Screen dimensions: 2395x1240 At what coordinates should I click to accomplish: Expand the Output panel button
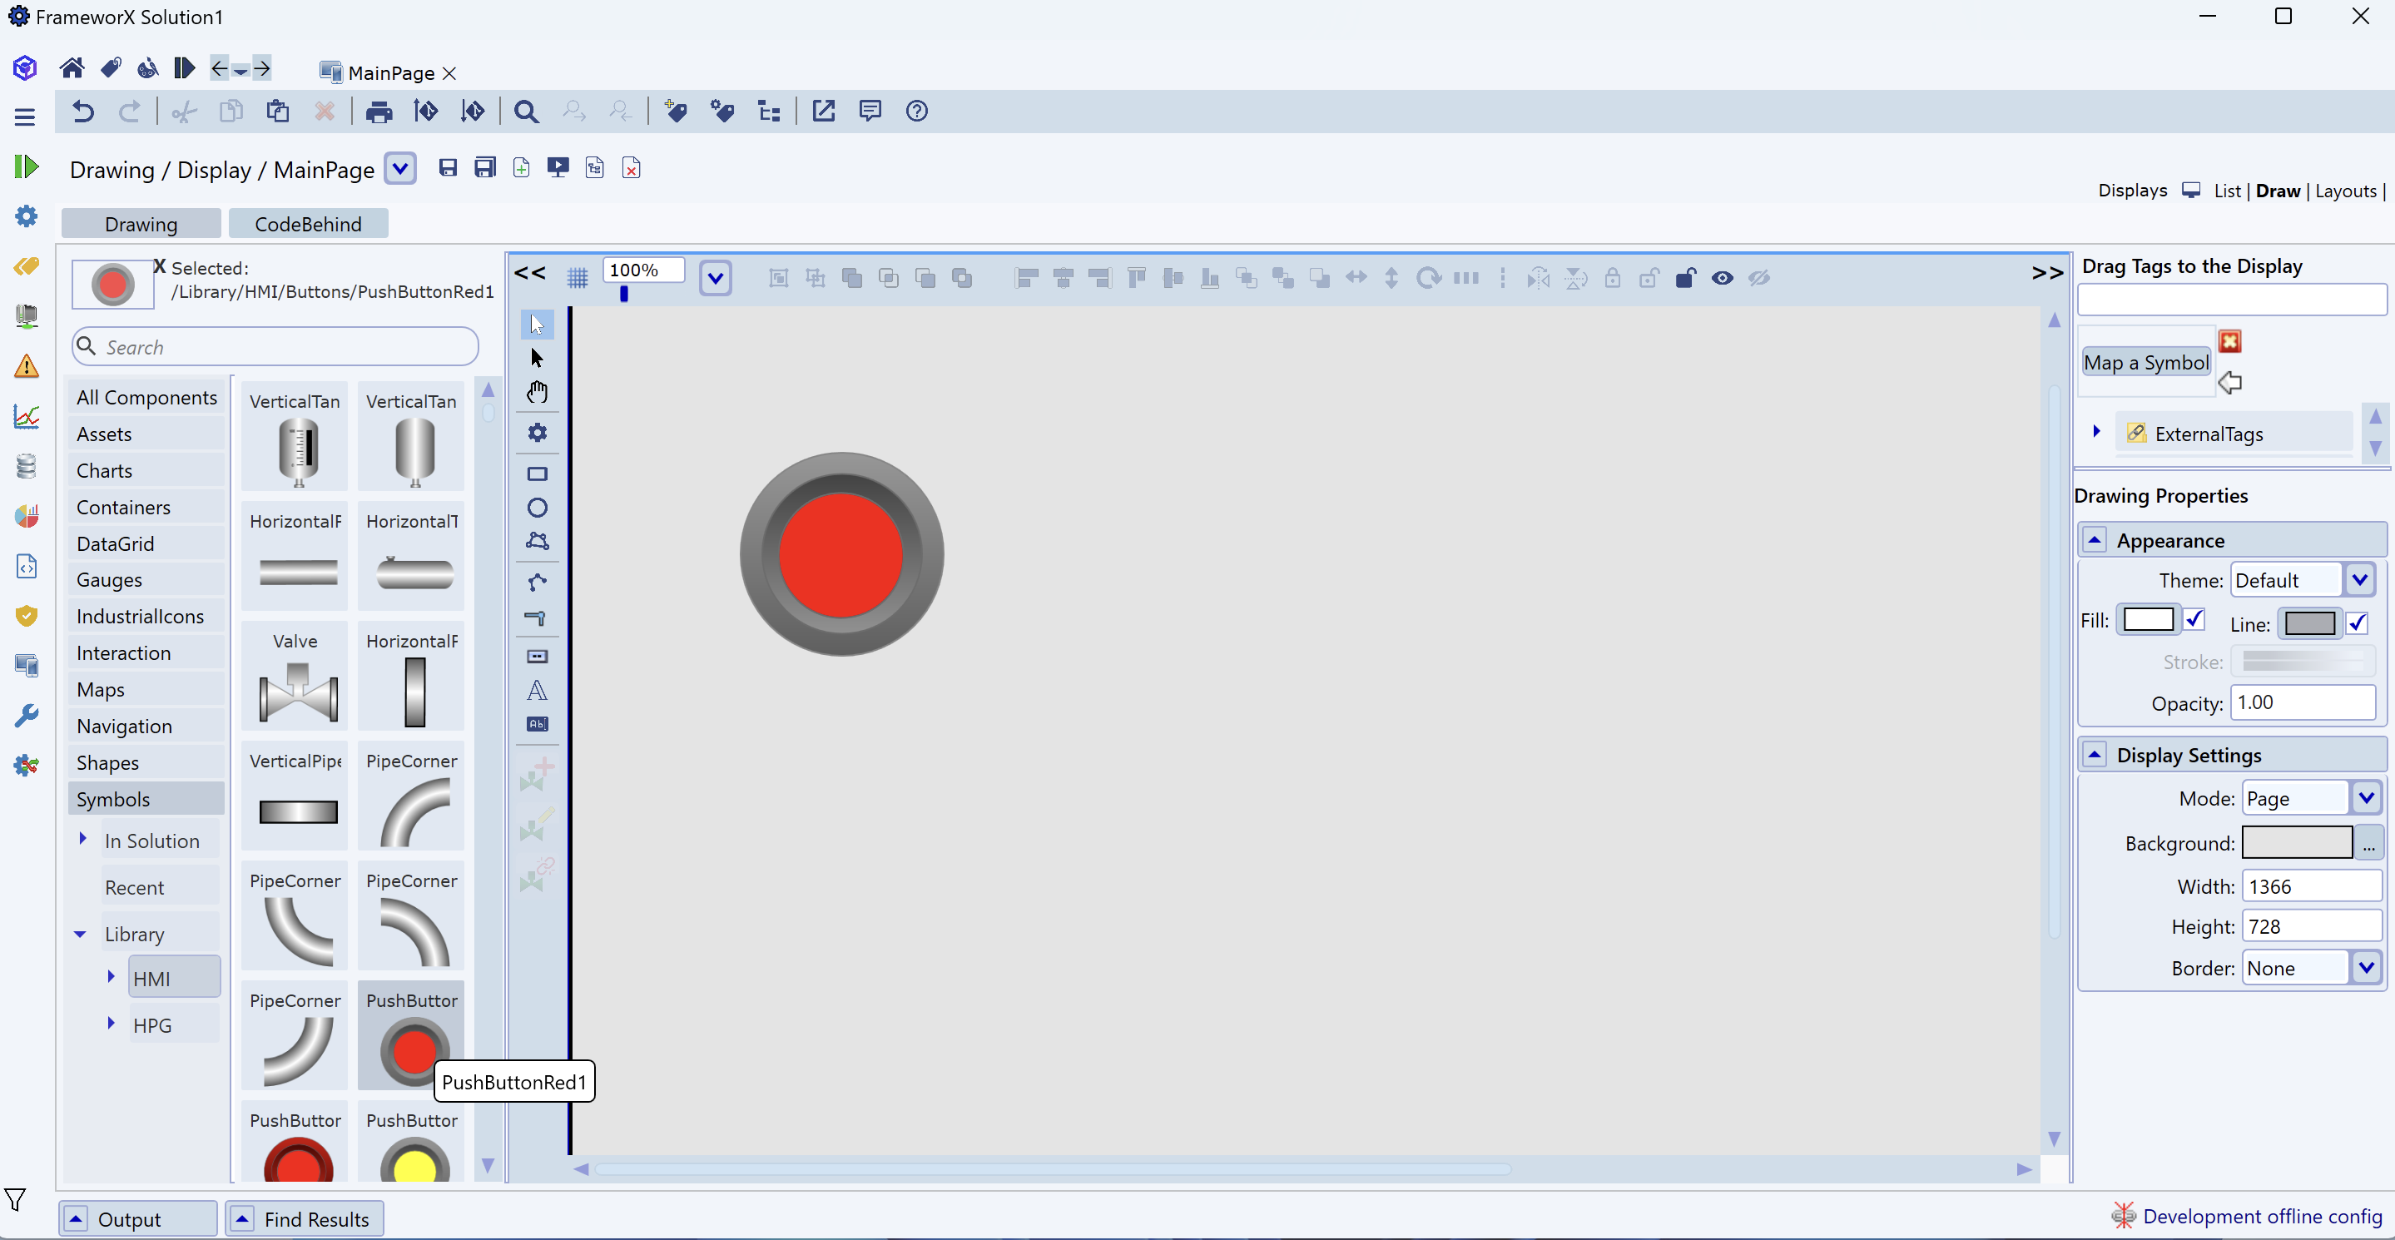(x=138, y=1218)
